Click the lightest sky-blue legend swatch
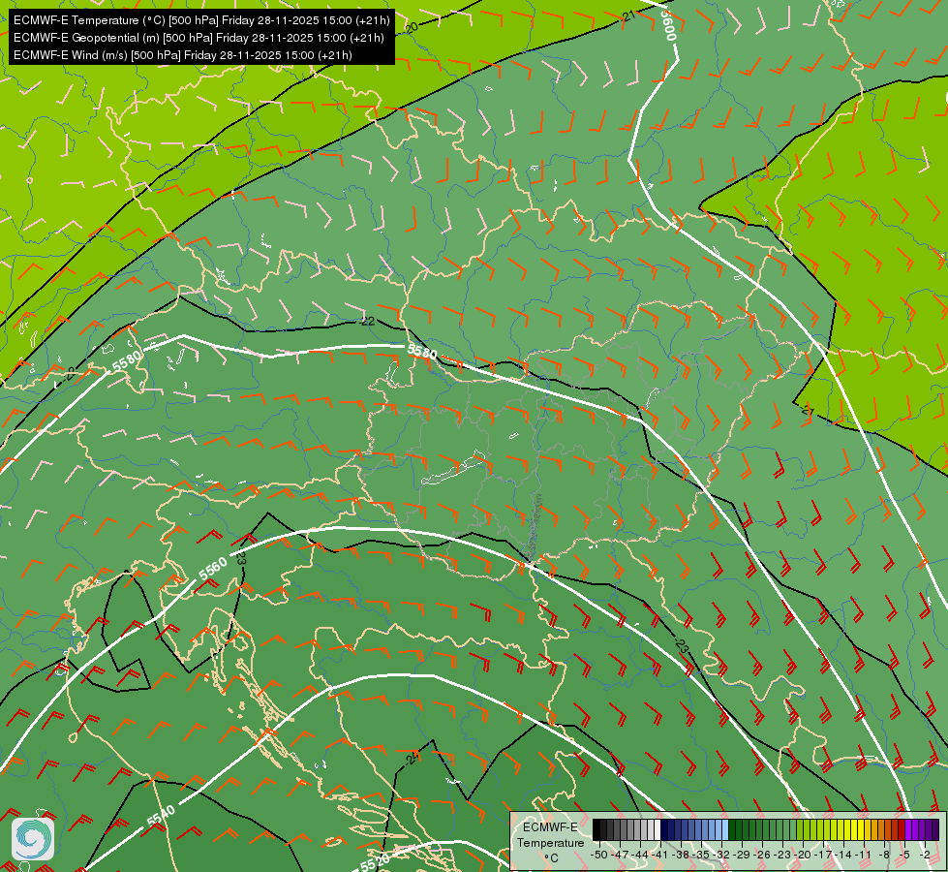948x872 pixels. coord(725,829)
